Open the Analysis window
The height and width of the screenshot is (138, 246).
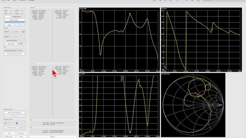(x=53, y=136)
